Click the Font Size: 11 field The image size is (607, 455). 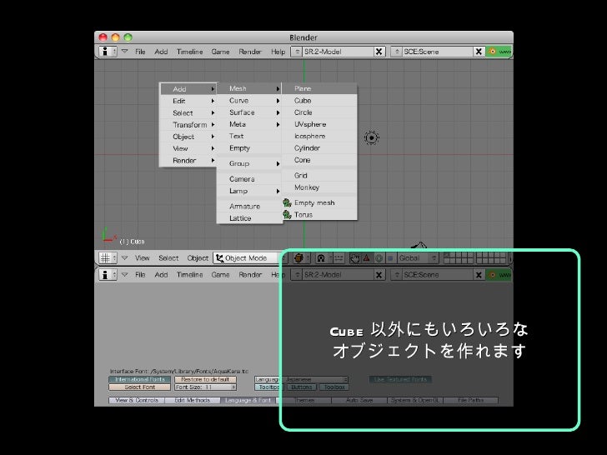[x=205, y=387]
